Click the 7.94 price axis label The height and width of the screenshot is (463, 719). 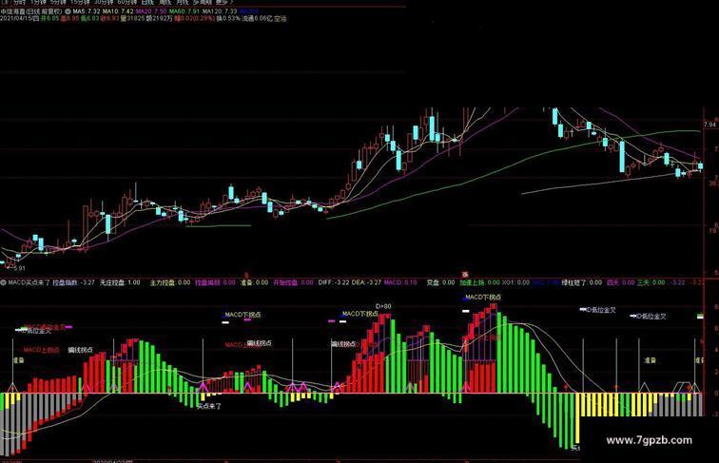(709, 125)
